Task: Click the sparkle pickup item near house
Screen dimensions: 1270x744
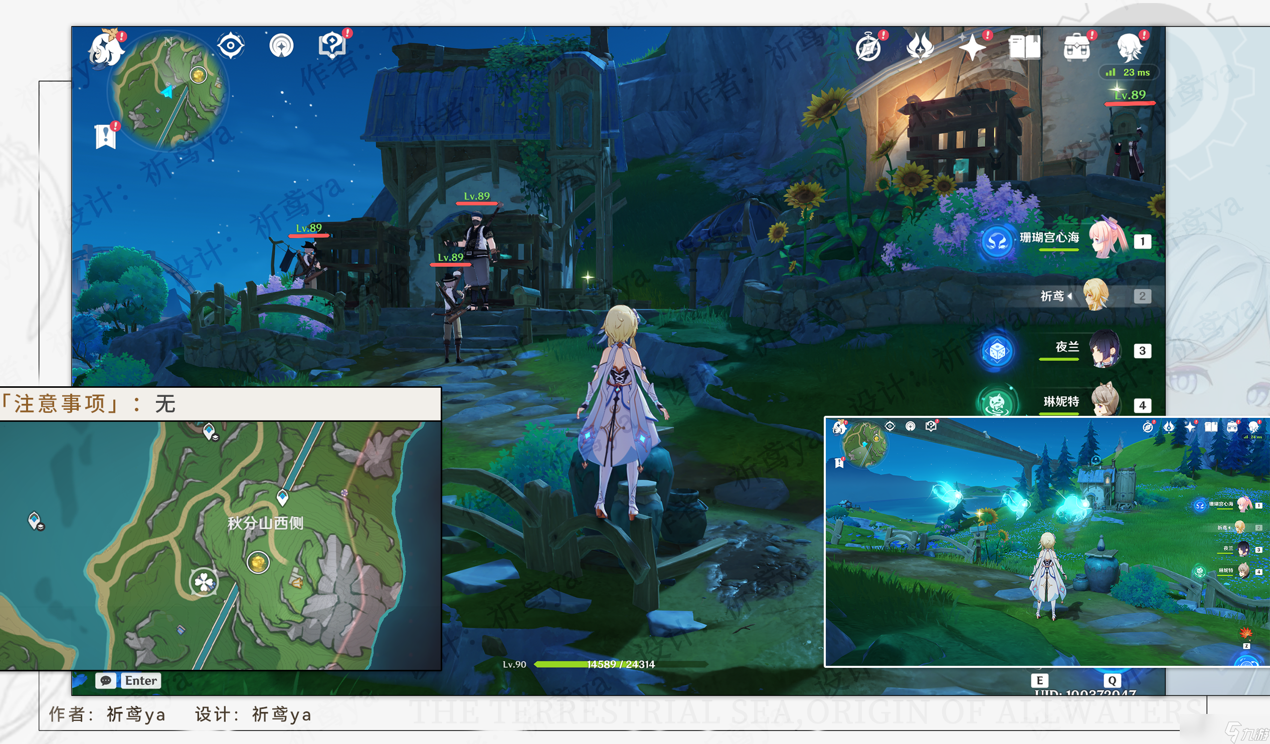Action: [588, 277]
